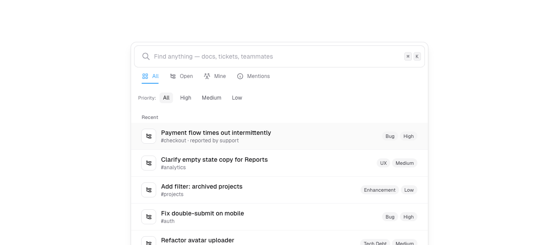Switch to the Open tab
The height and width of the screenshot is (245, 559).
[182, 76]
